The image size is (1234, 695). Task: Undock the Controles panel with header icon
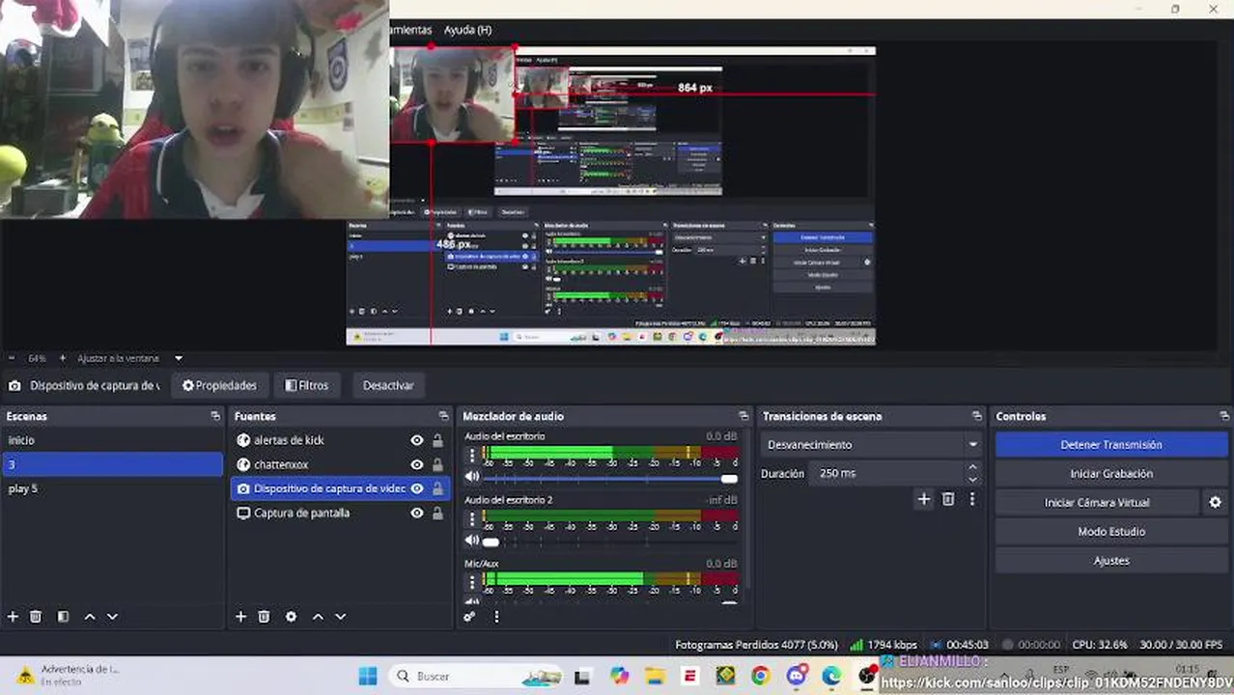tap(1224, 416)
